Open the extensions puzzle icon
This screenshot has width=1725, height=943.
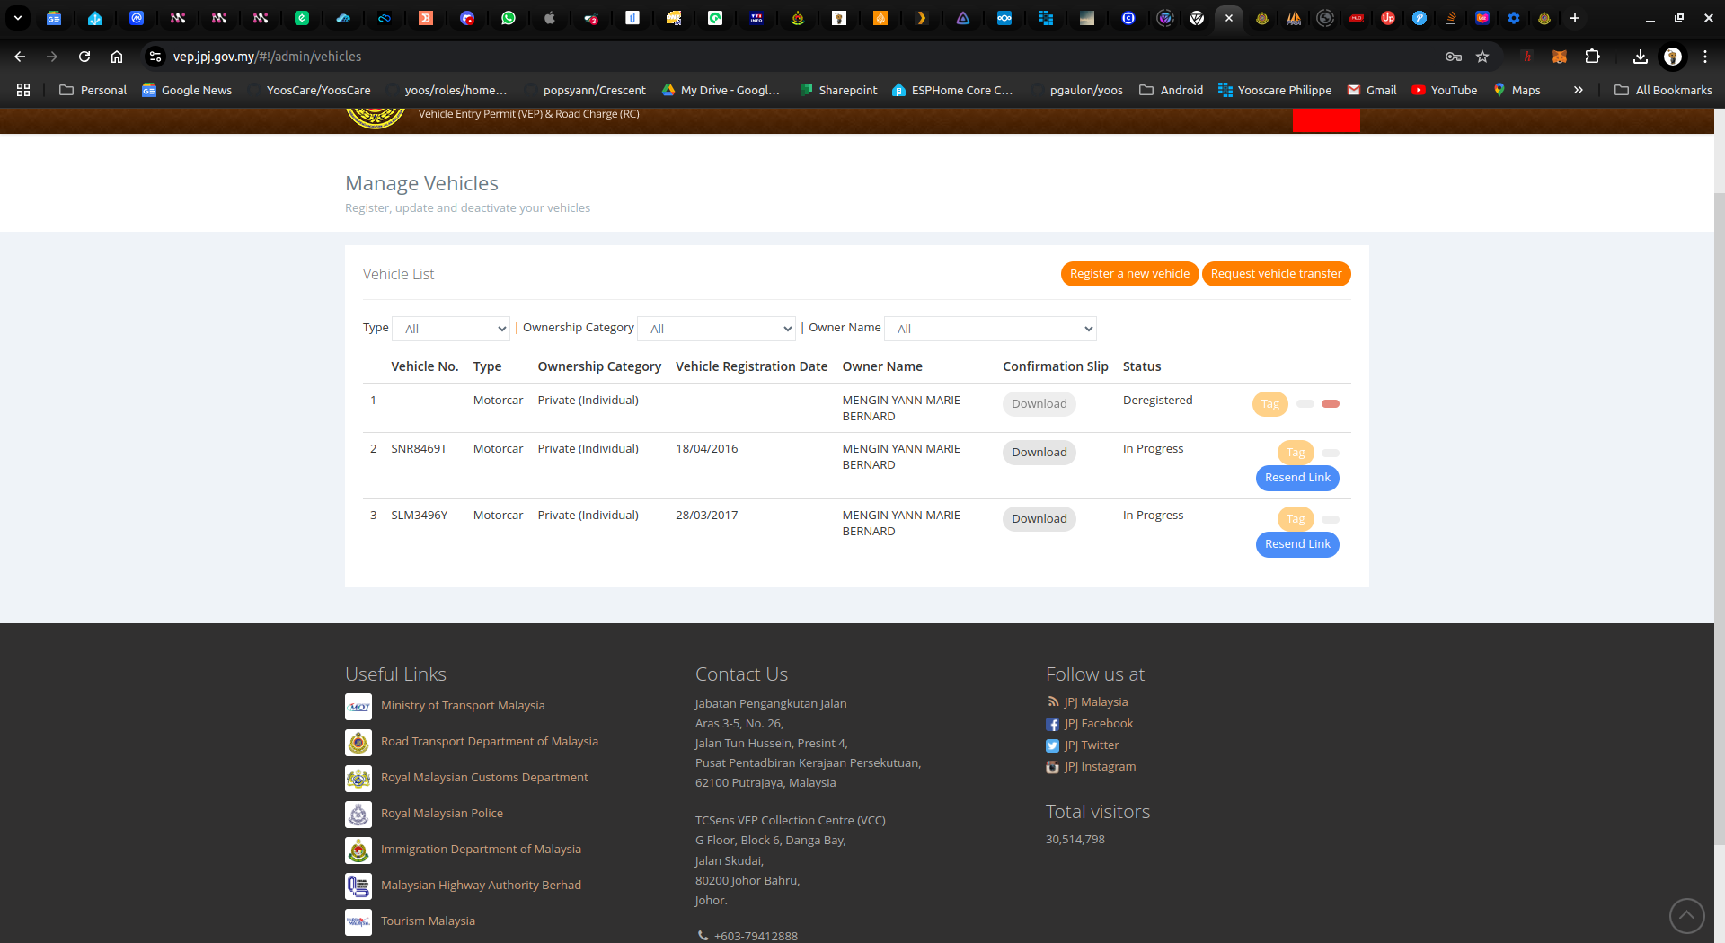[x=1592, y=57]
